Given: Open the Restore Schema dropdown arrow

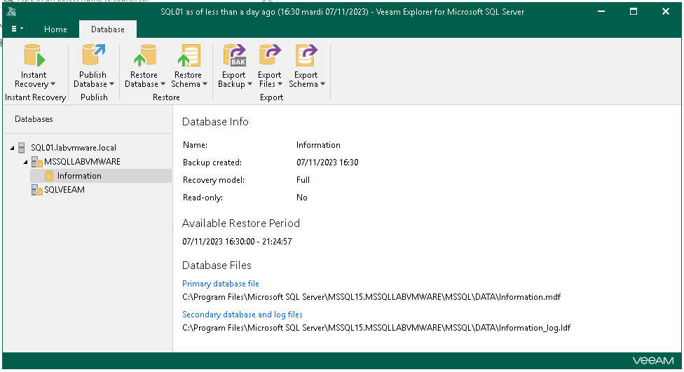Looking at the screenshot, I should 205,84.
